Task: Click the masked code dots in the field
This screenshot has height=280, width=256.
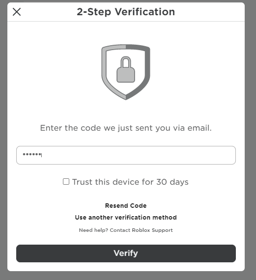Action: click(32, 154)
